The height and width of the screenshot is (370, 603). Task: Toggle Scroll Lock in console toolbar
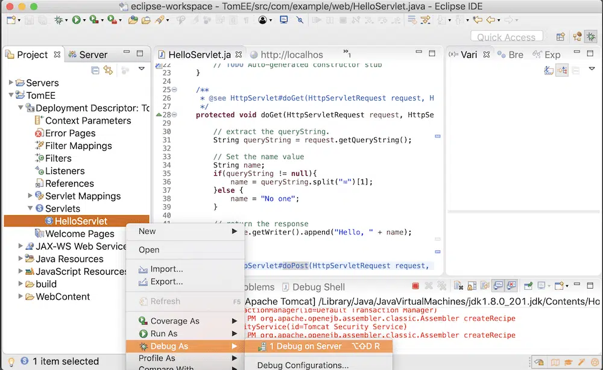(x=472, y=286)
